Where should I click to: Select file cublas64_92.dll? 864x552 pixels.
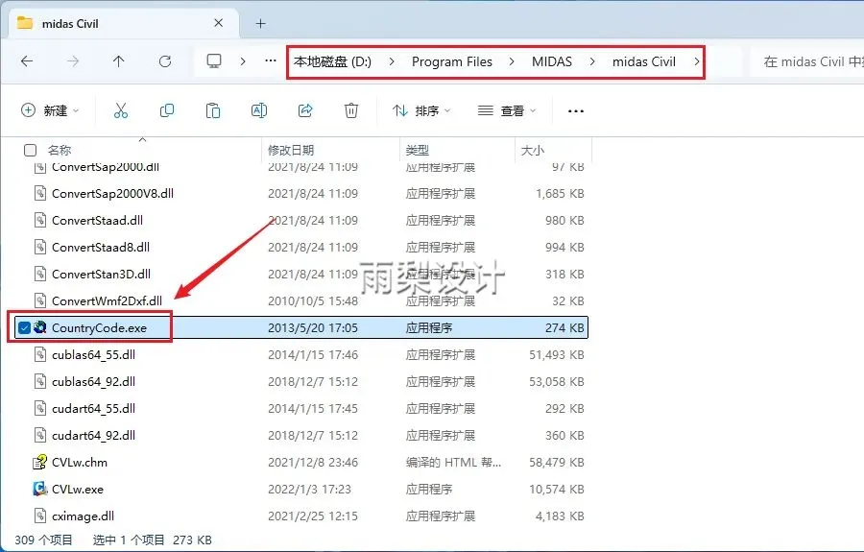pyautogui.click(x=93, y=382)
